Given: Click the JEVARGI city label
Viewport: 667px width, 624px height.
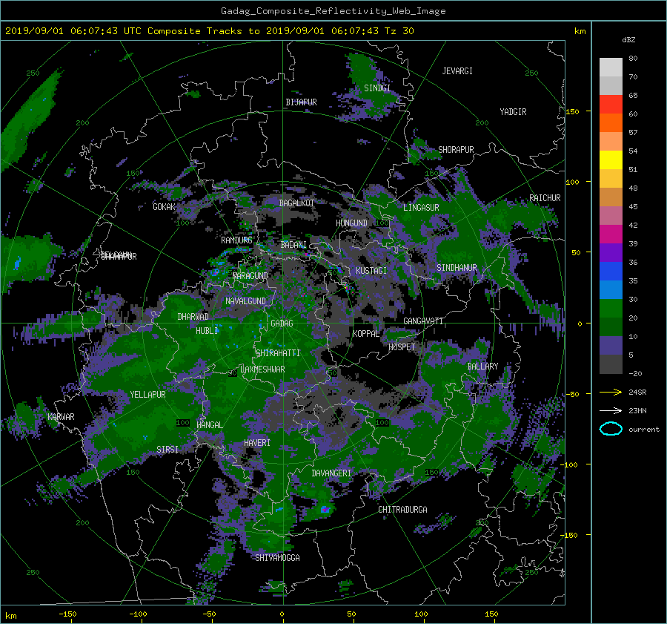Looking at the screenshot, I should click(457, 71).
